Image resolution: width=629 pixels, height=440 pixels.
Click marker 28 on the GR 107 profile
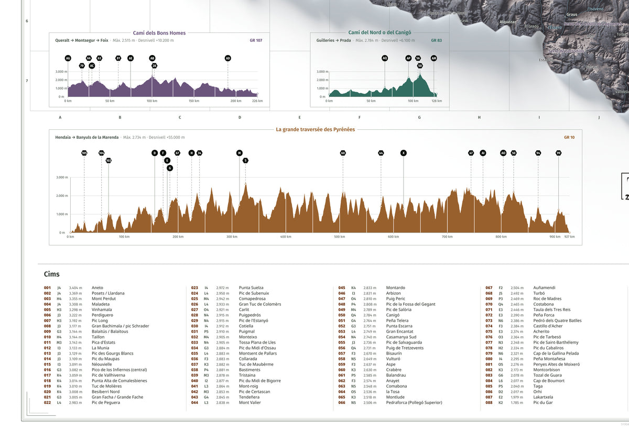[x=154, y=66]
